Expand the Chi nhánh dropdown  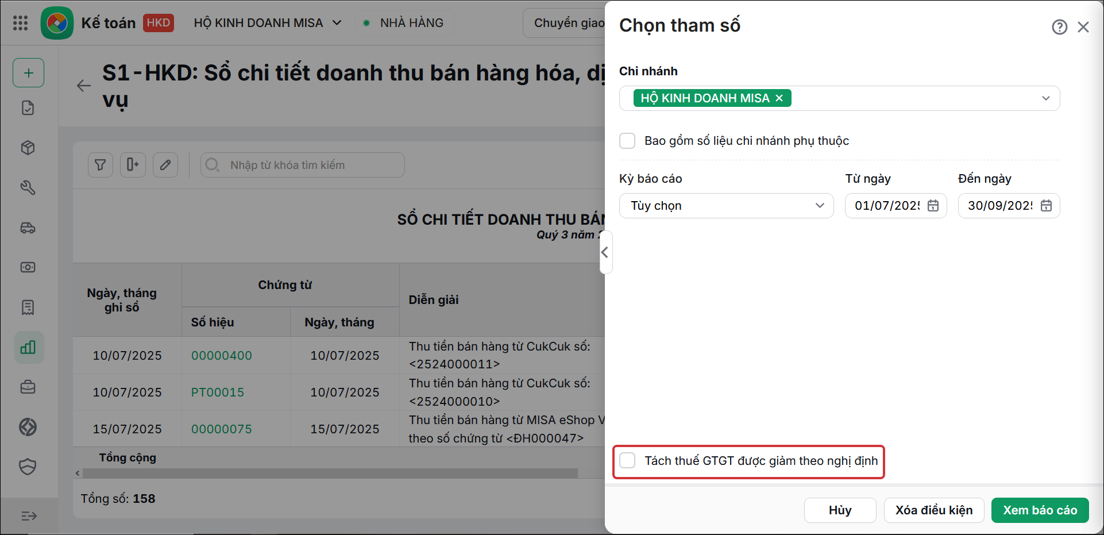coord(1046,98)
